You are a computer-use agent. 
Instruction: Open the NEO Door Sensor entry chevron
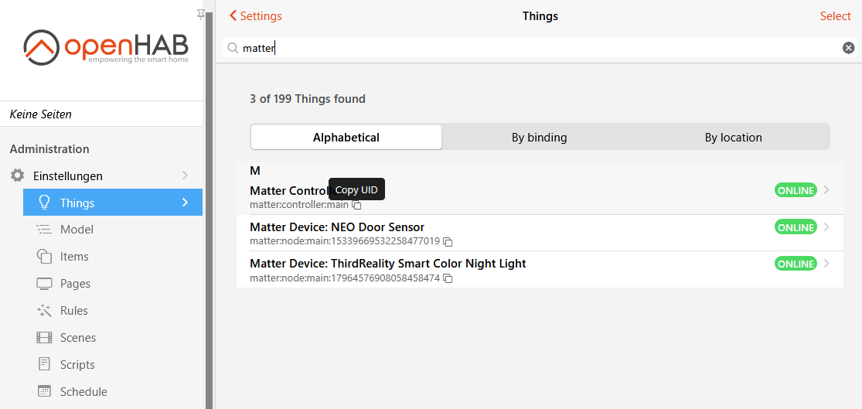[x=826, y=227]
